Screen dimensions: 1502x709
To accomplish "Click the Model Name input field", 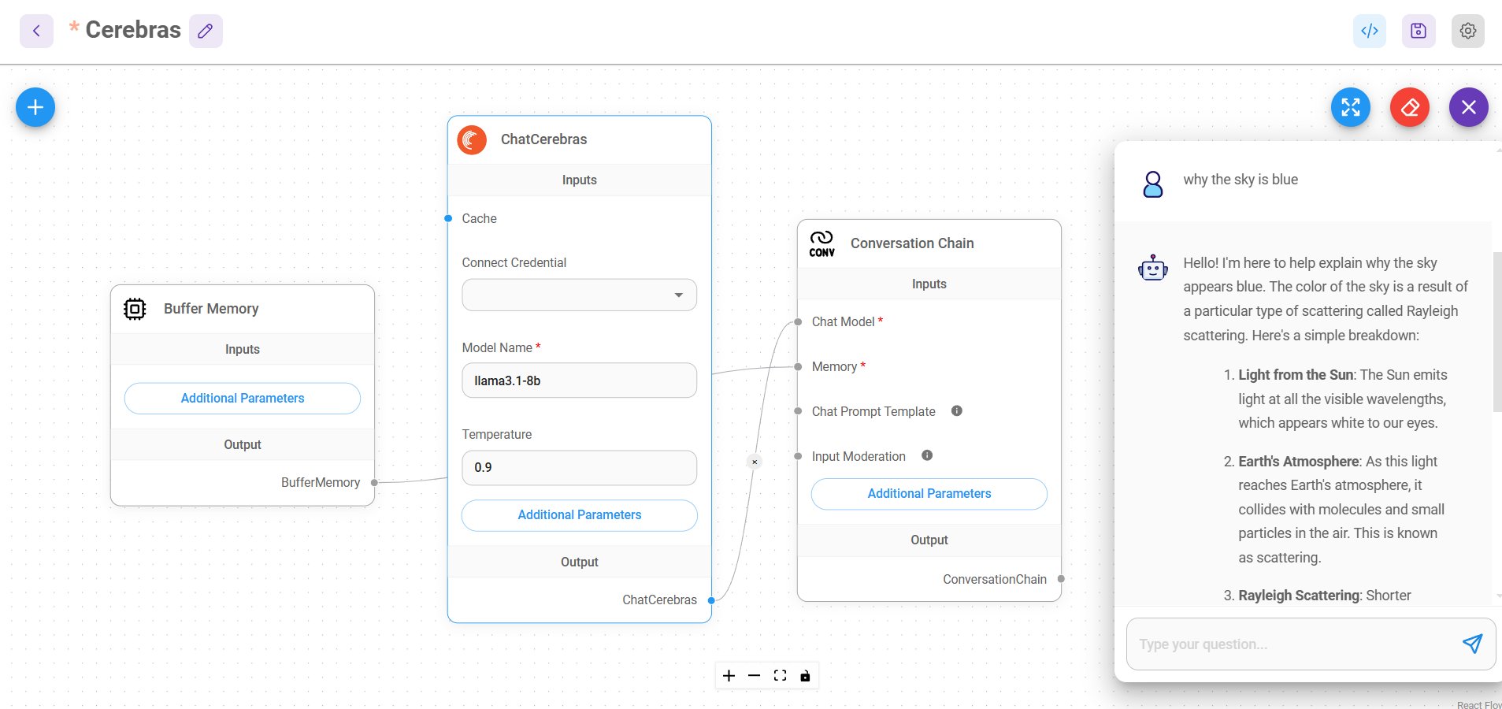I will [x=580, y=380].
